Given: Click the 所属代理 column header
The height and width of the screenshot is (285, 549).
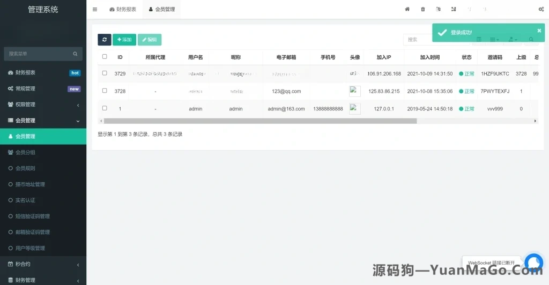Looking at the screenshot, I should 155,57.
